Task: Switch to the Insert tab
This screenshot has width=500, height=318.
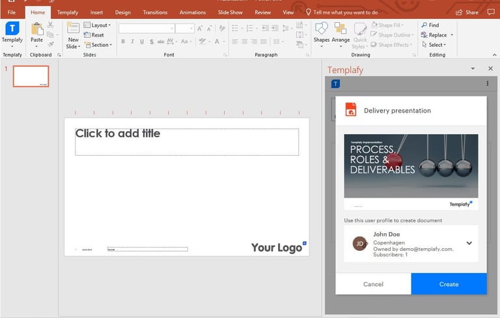Action: (96, 12)
